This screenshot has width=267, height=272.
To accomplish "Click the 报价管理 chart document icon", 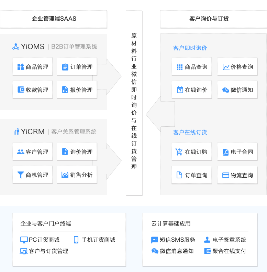I will pyautogui.click(x=65, y=90).
